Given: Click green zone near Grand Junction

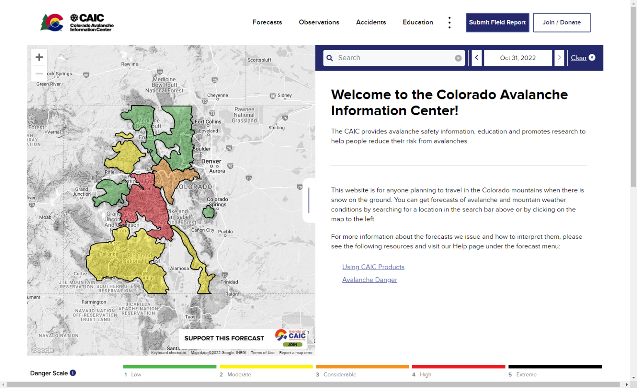Looking at the screenshot, I should tap(111, 193).
